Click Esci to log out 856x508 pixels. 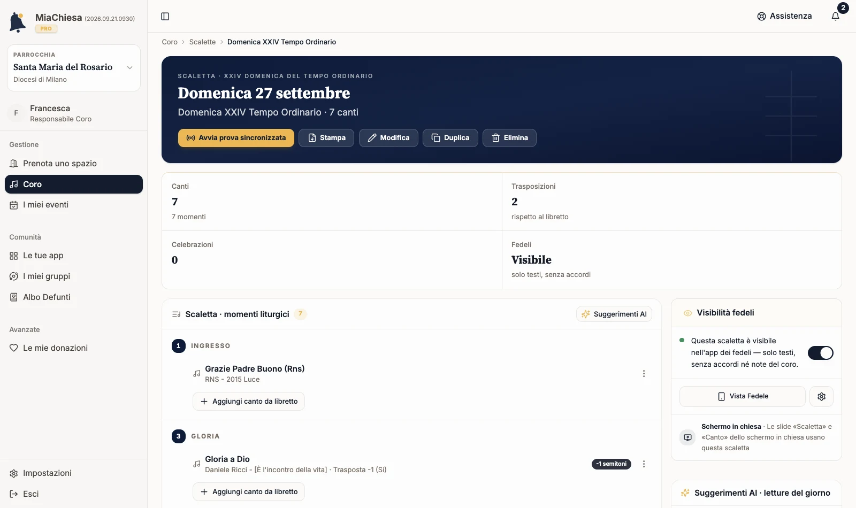pos(74,494)
